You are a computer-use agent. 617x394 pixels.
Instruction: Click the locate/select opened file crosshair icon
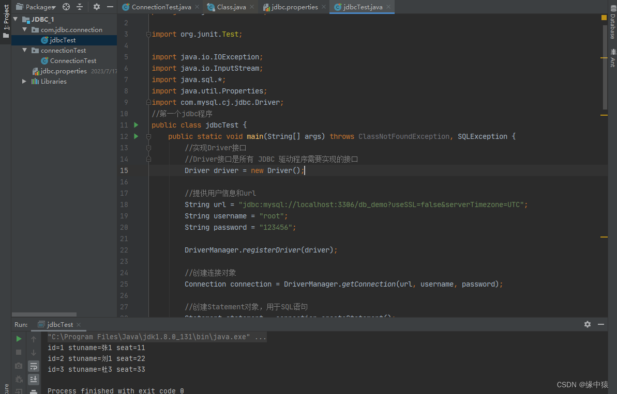(x=66, y=7)
